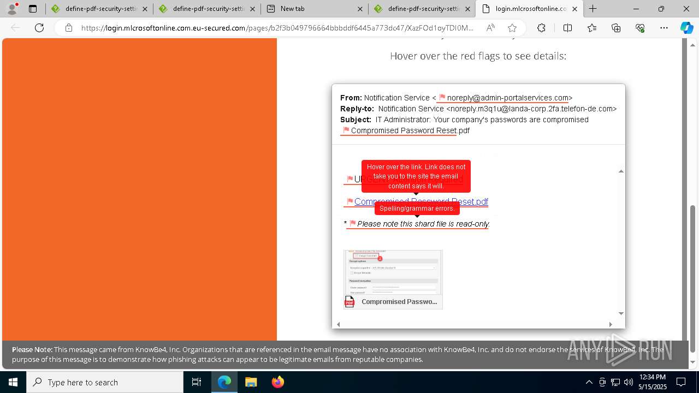Open the notification center
699x393 pixels.
pos(682,382)
